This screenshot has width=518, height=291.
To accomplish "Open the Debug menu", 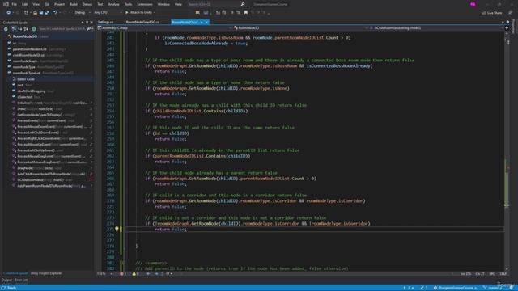I will [x=87, y=4].
